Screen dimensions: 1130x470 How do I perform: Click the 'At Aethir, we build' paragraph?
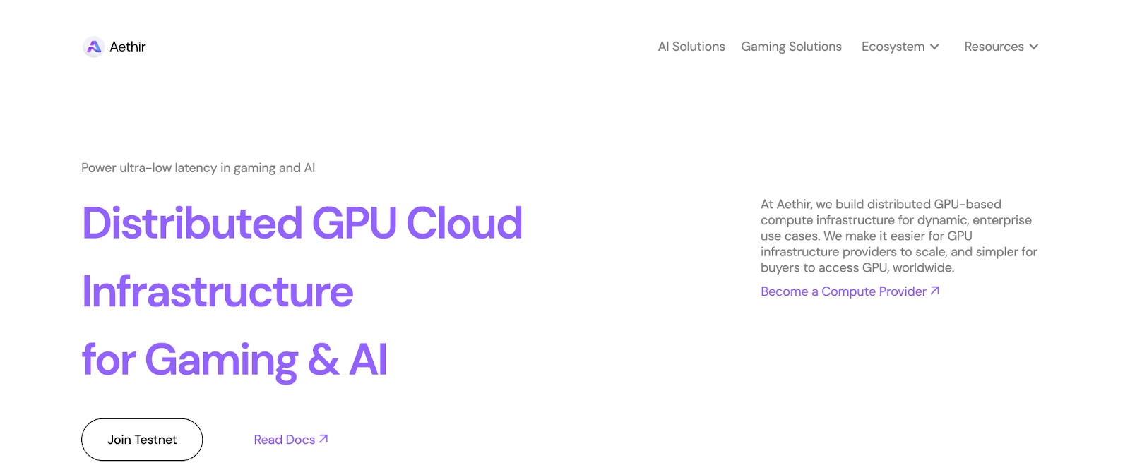pyautogui.click(x=899, y=236)
